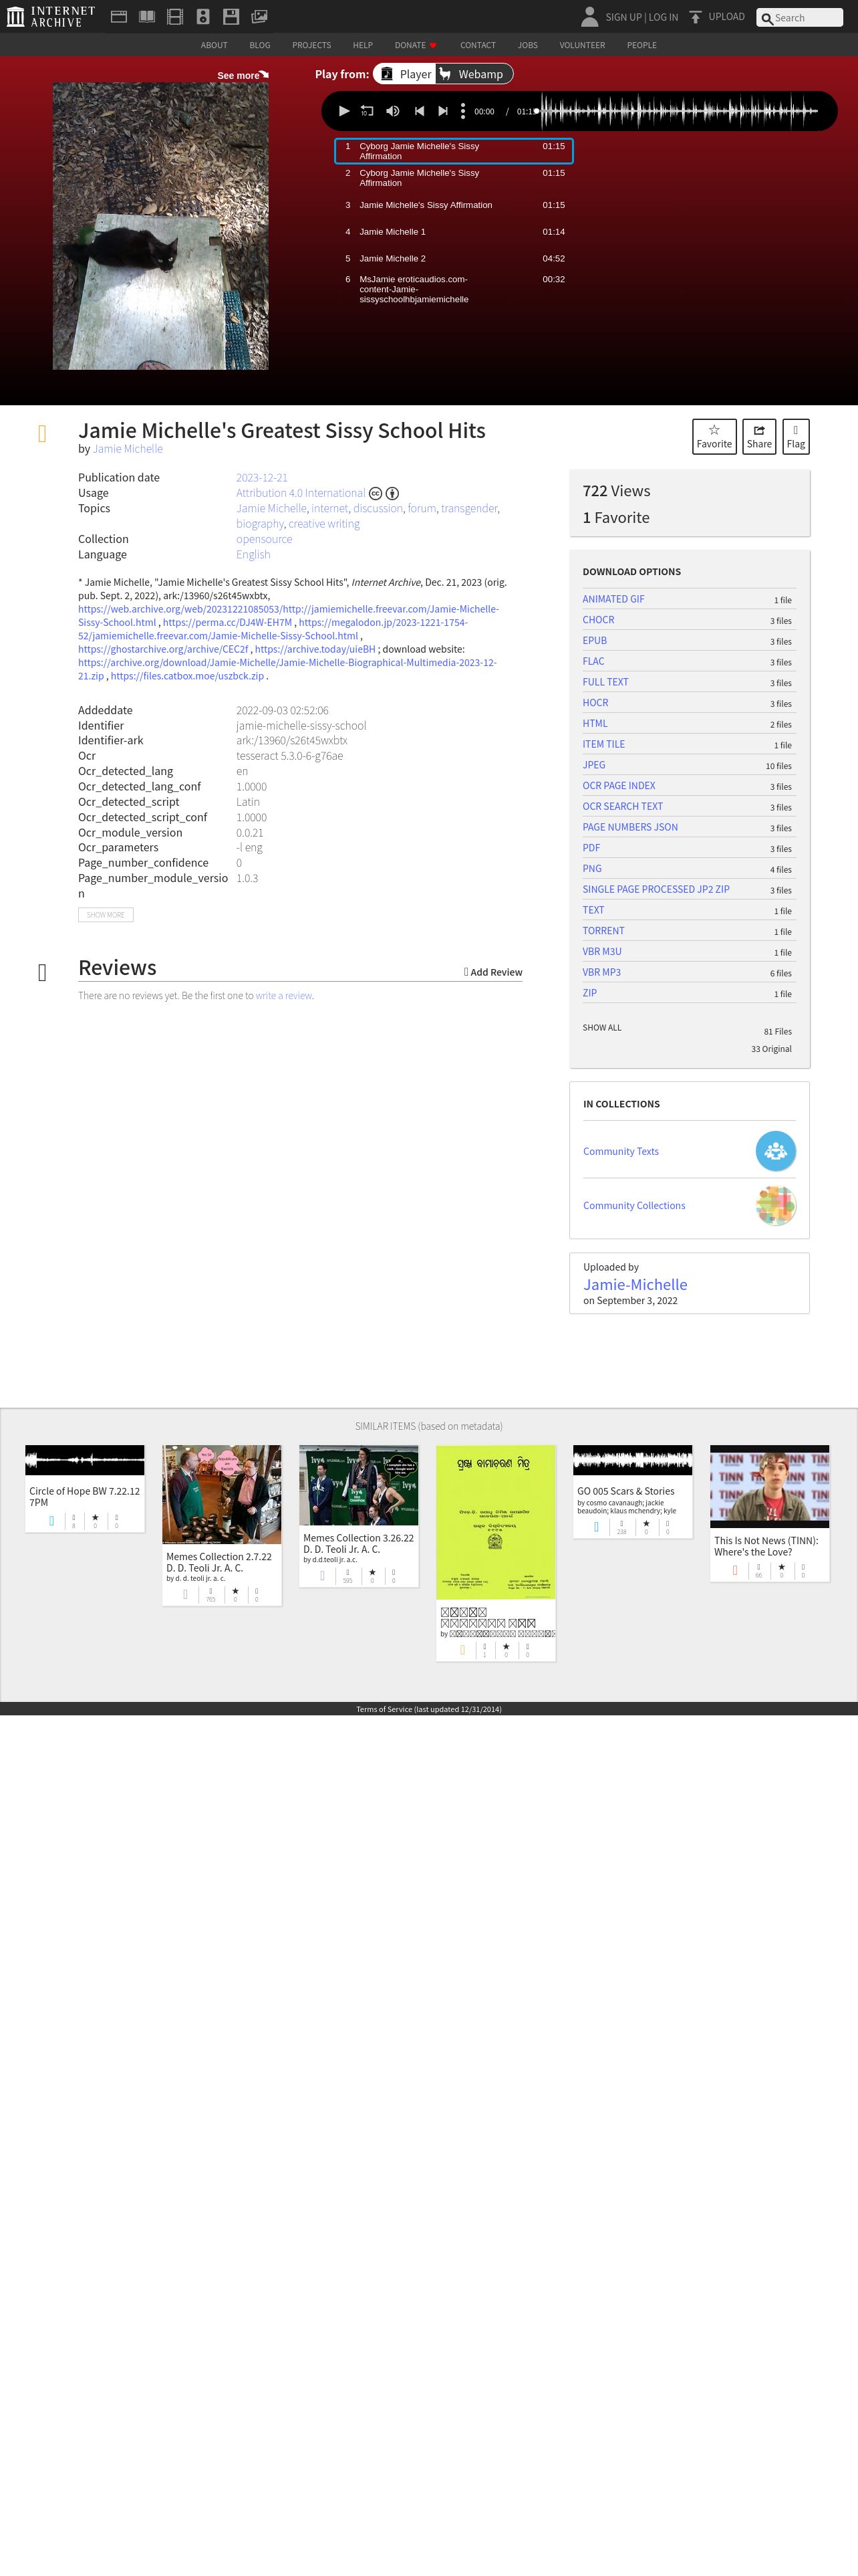Open uploader Jamie-Michelle profile link
Screen dimensions: 858x2576
pyautogui.click(x=635, y=1285)
